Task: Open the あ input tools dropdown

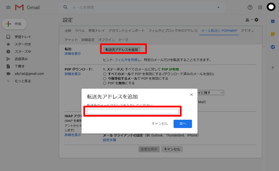Action: coord(249,20)
